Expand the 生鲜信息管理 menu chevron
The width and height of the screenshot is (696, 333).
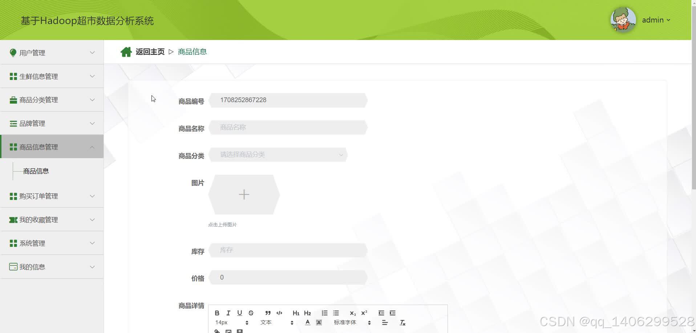pos(92,76)
